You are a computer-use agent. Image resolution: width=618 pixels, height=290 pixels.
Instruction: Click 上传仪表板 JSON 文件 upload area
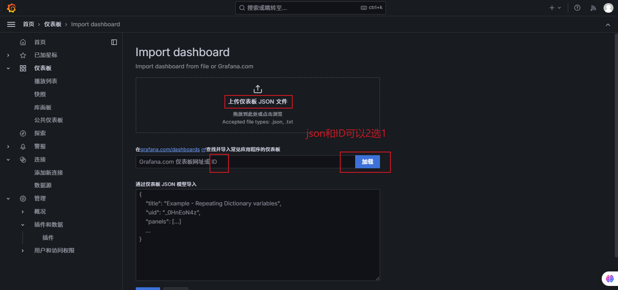point(258,105)
